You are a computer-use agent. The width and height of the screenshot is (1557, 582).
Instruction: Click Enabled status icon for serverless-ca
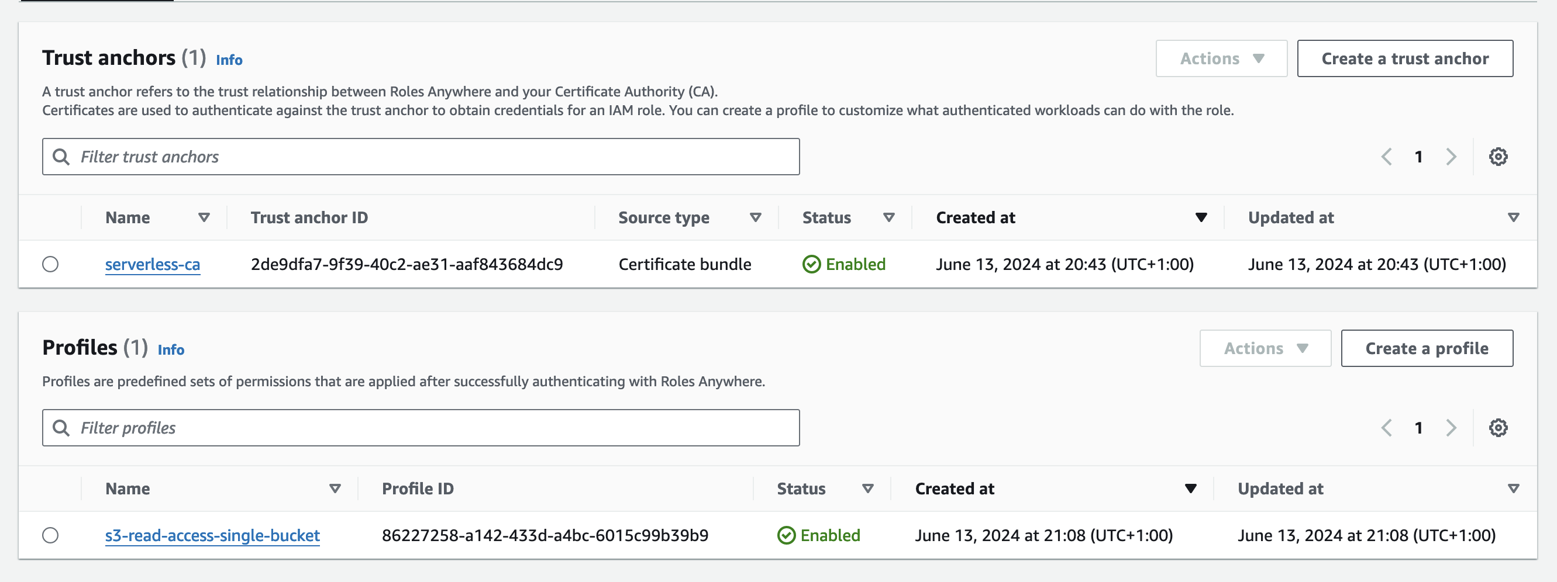tap(811, 265)
